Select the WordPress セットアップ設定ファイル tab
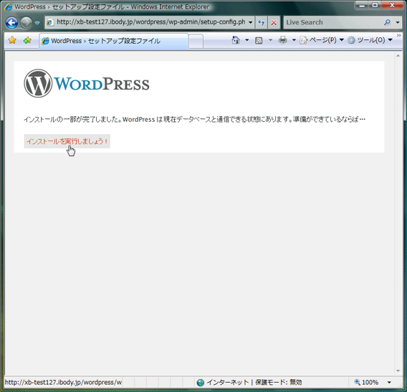This screenshot has width=407, height=392. [x=114, y=41]
